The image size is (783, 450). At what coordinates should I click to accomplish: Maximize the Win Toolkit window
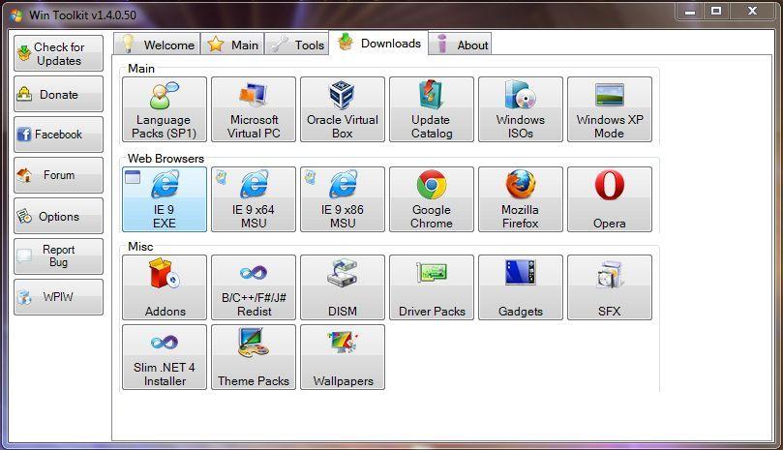tap(716, 11)
